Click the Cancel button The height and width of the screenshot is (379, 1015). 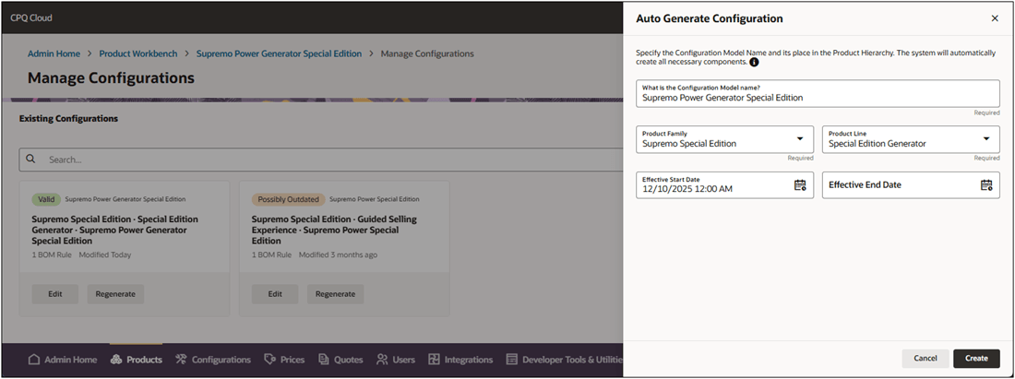925,359
